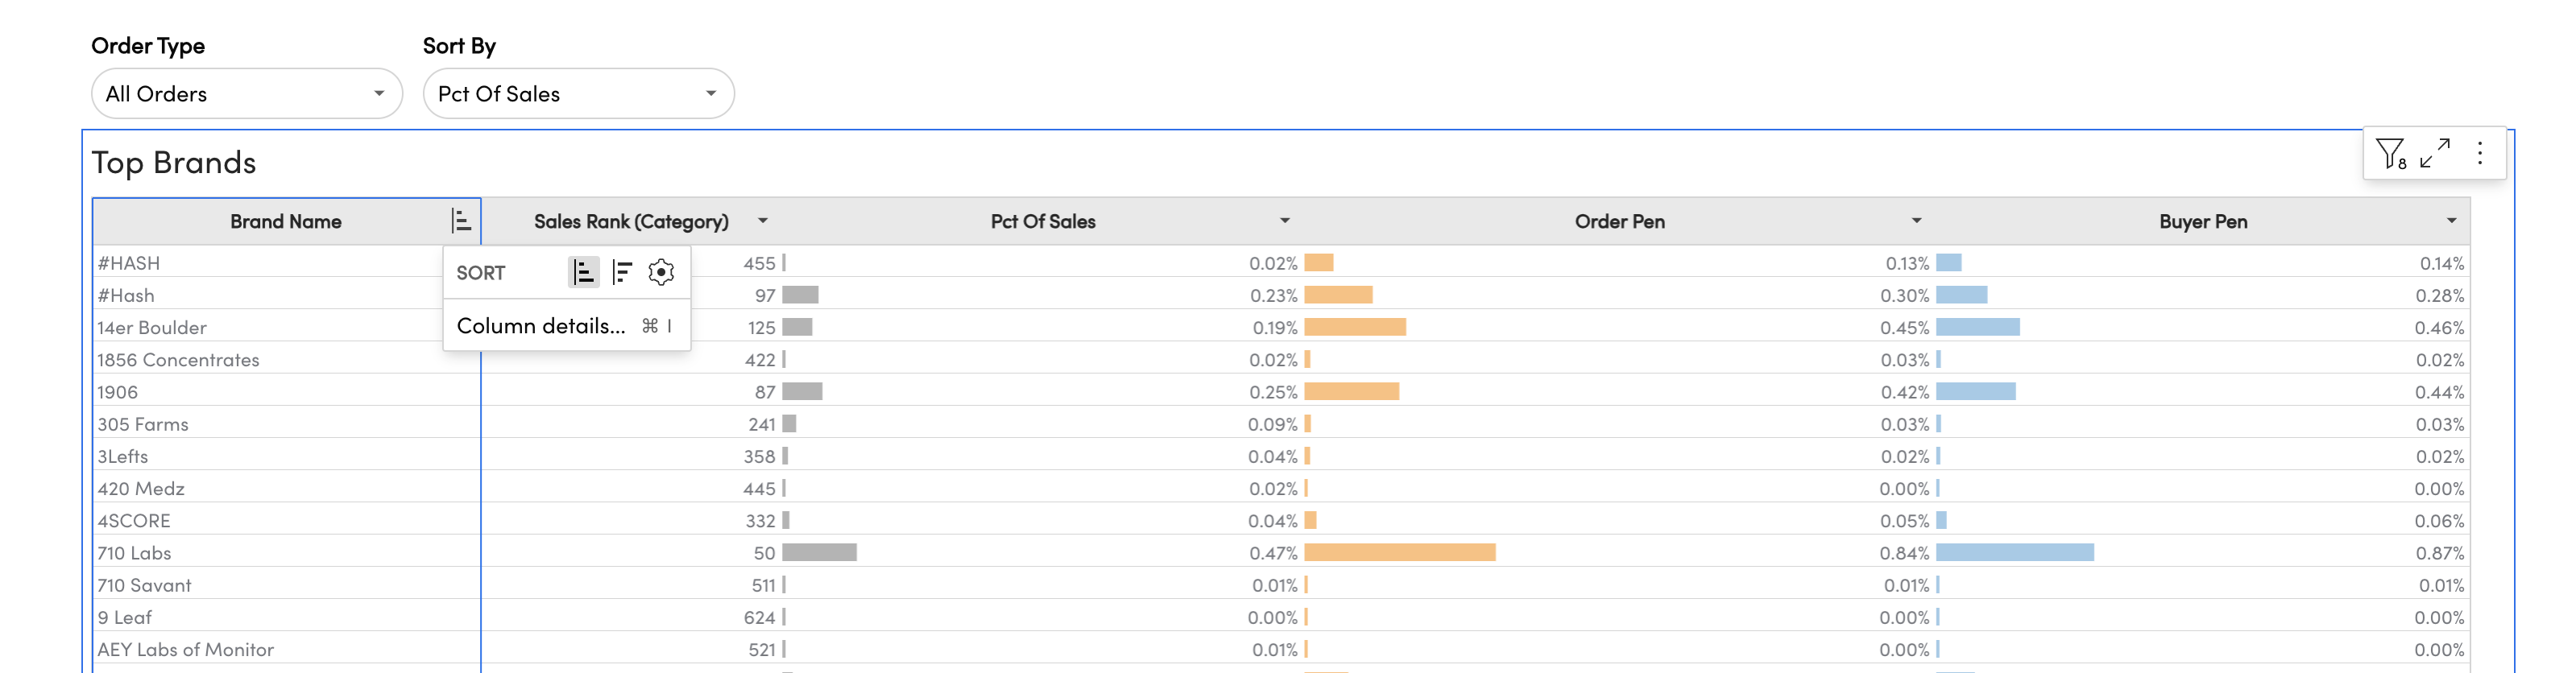Open Buyer Pen column dropdown arrow
This screenshot has width=2576, height=673.
(2451, 221)
